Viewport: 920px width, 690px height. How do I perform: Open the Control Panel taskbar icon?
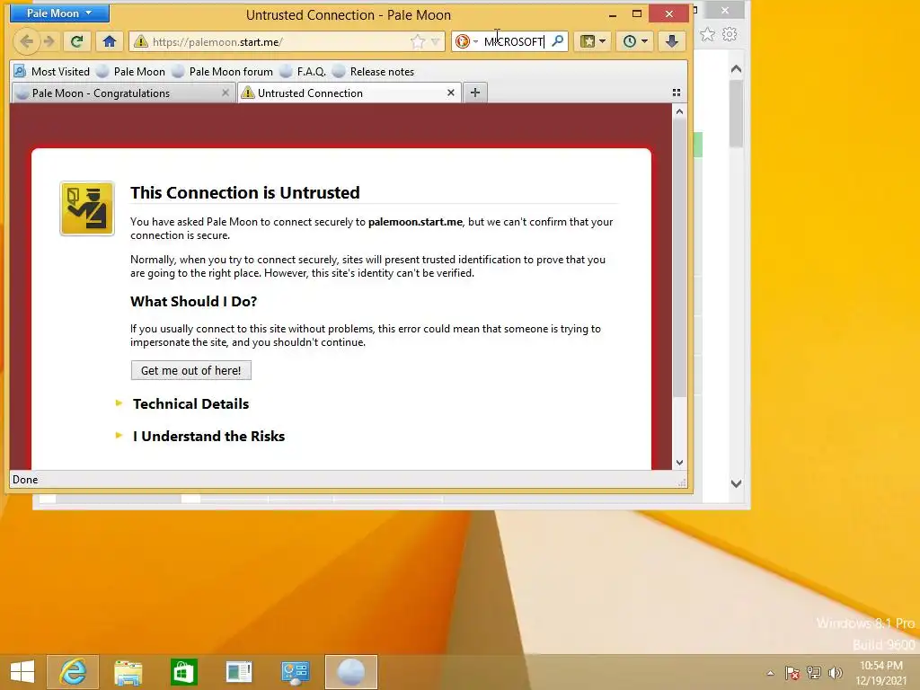(x=295, y=672)
